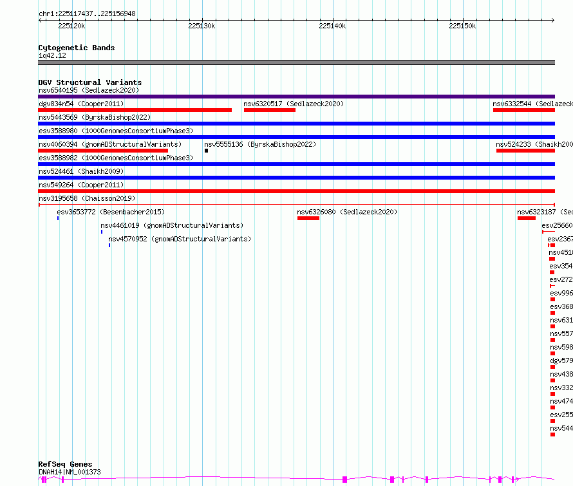Image resolution: width=573 pixels, height=486 pixels.
Task: Open variant nsv6320517 (Sedlazeck2020) label
Action: pos(294,104)
